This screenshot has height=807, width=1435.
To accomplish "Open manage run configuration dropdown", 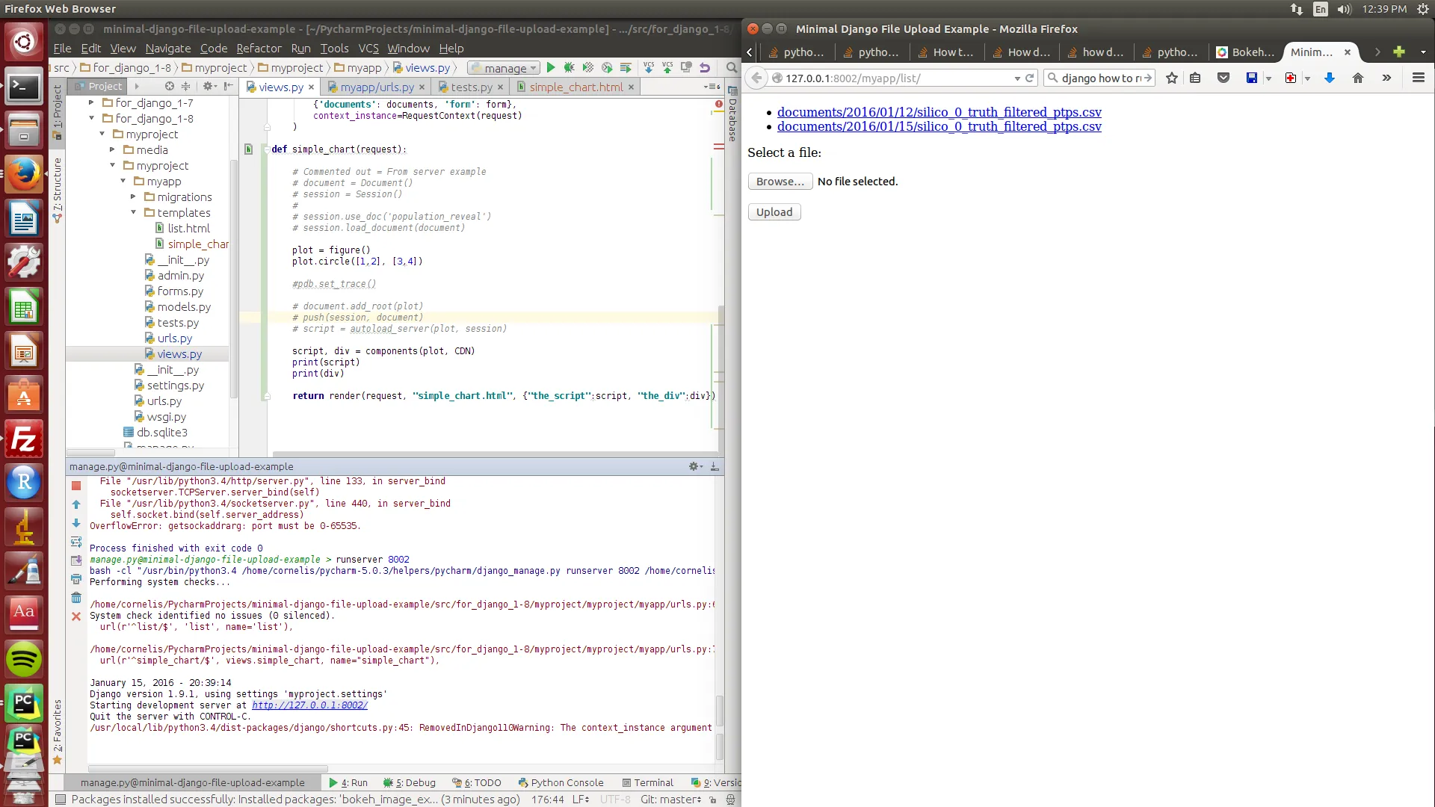I will coord(504,68).
